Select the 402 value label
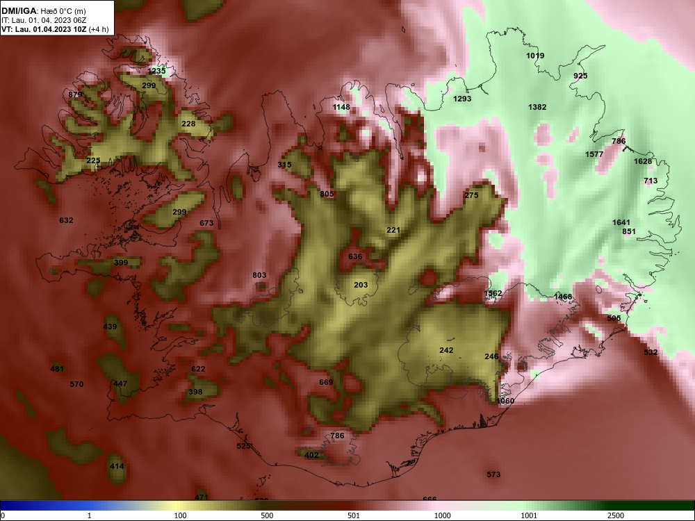695x521 pixels. (311, 455)
